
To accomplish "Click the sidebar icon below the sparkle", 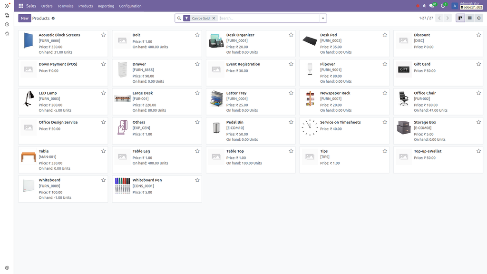I will (x=7, y=15).
